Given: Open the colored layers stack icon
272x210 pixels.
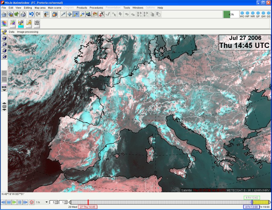Looking at the screenshot, I should pos(4,23).
